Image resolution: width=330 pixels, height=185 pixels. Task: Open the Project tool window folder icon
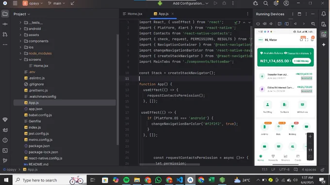coord(5,14)
